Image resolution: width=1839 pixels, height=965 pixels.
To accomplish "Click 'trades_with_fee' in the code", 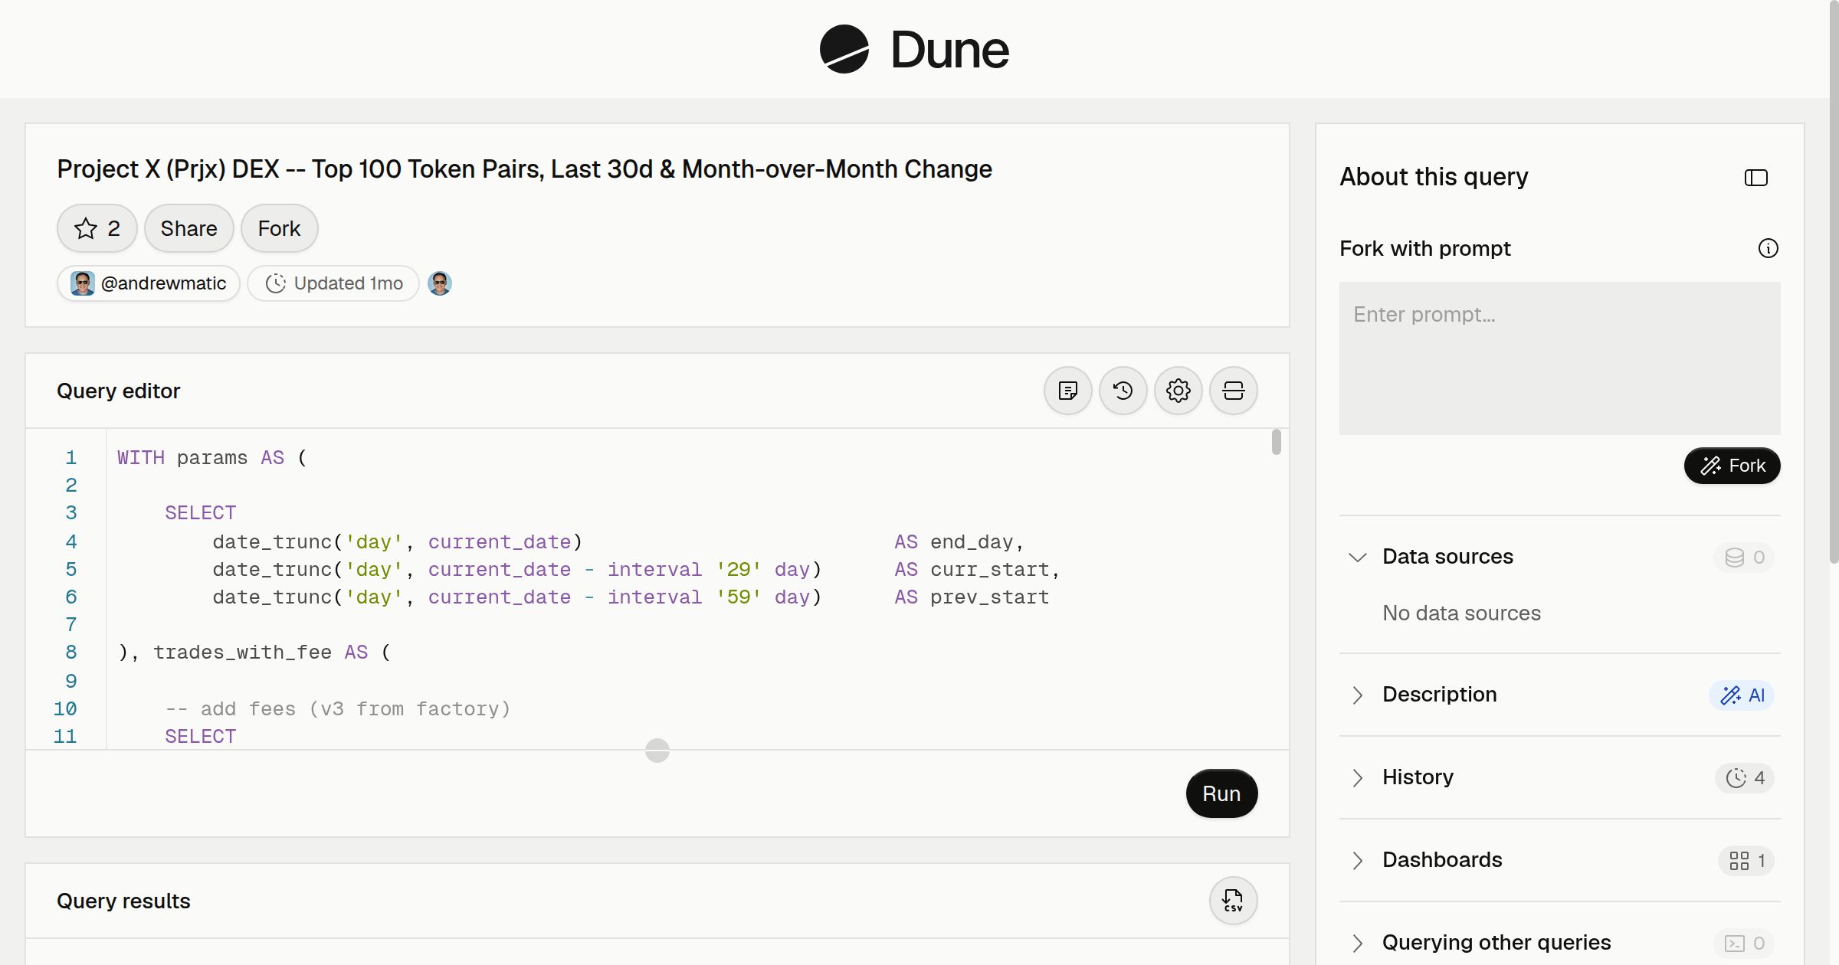I will point(242,653).
